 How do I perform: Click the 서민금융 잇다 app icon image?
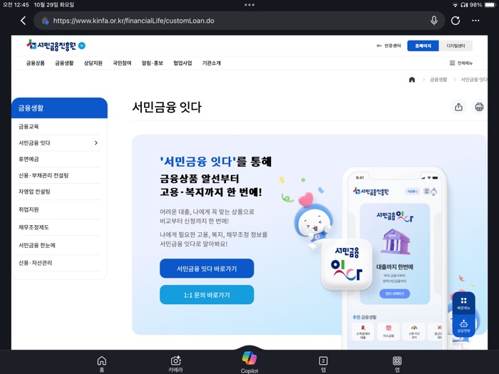pos(346,264)
